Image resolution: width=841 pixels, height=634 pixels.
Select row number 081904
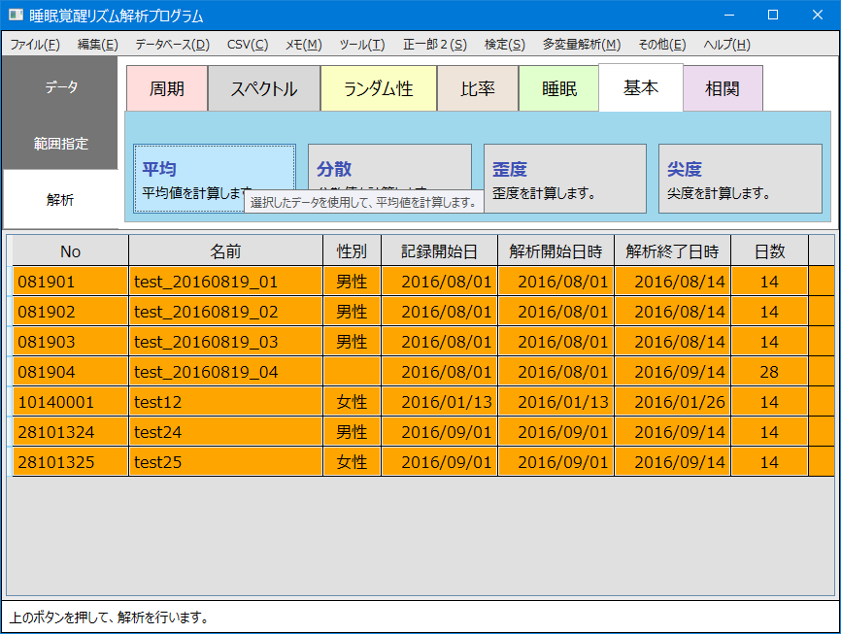pos(70,372)
